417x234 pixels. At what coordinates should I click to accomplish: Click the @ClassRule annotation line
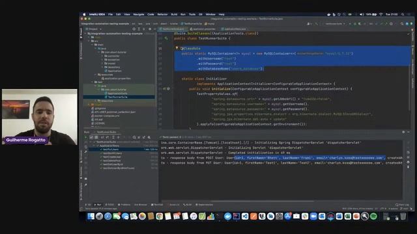tap(191, 49)
